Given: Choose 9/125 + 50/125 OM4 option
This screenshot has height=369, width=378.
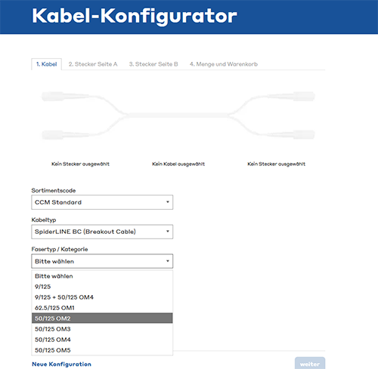Looking at the screenshot, I should (102, 297).
